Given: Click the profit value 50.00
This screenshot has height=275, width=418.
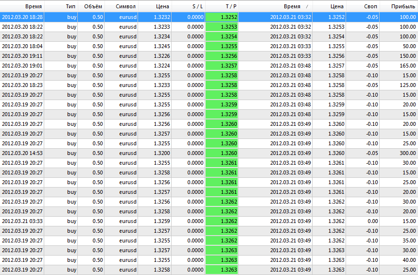Looking at the screenshot, I should point(409,46).
